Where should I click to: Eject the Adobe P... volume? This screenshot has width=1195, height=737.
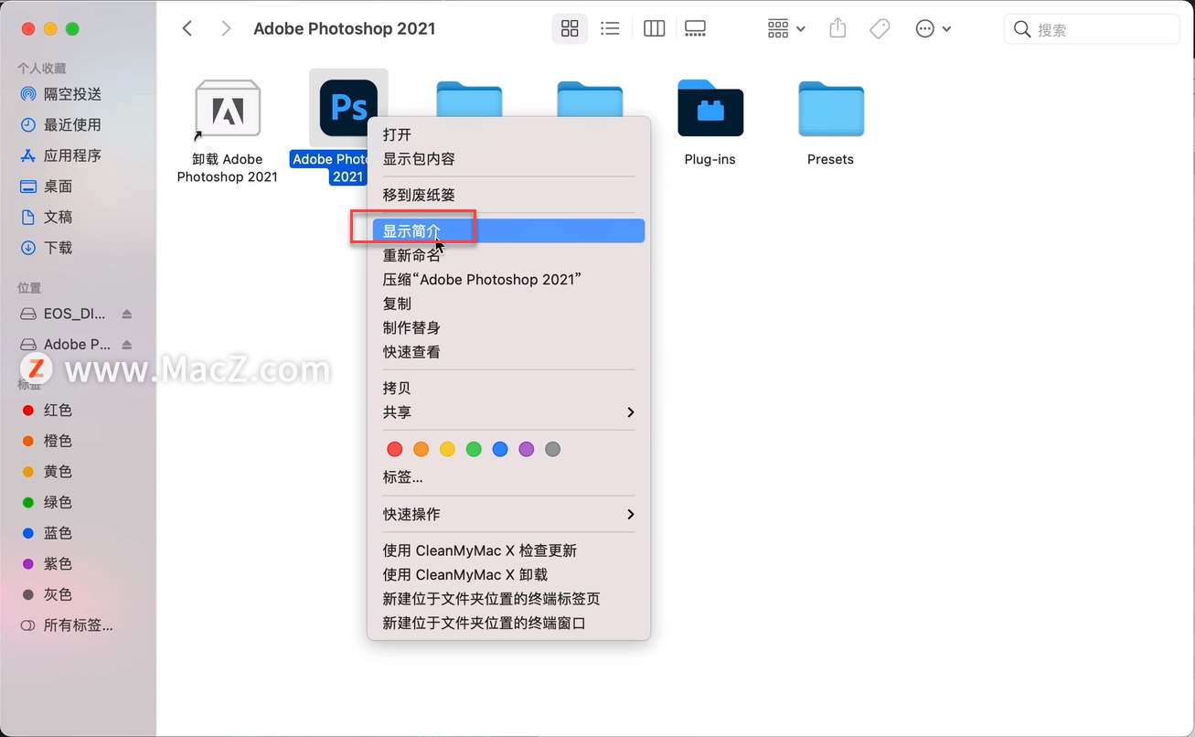click(x=127, y=344)
